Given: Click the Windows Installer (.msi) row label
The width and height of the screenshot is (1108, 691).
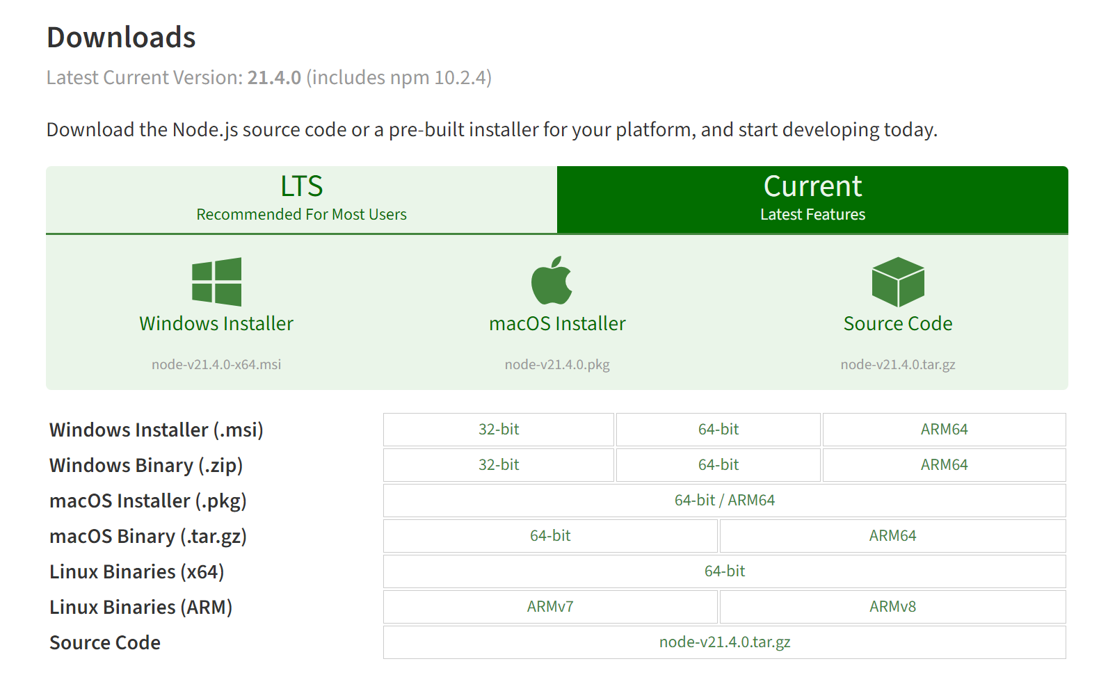Looking at the screenshot, I should point(156,430).
